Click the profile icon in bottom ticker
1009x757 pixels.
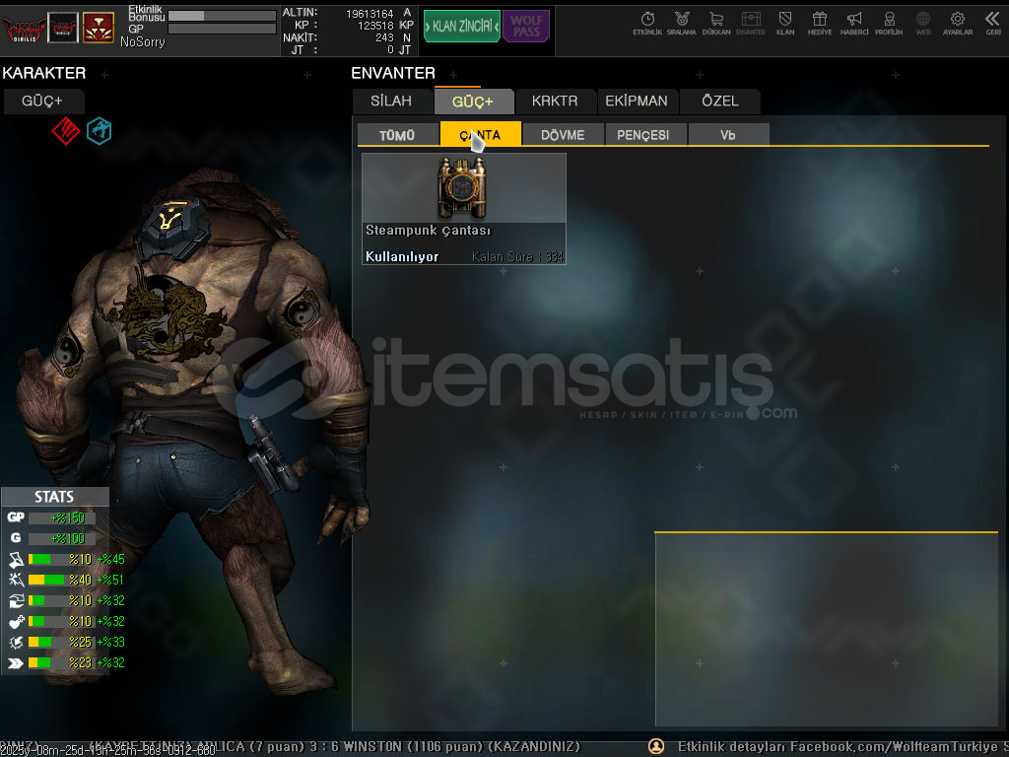[655, 746]
